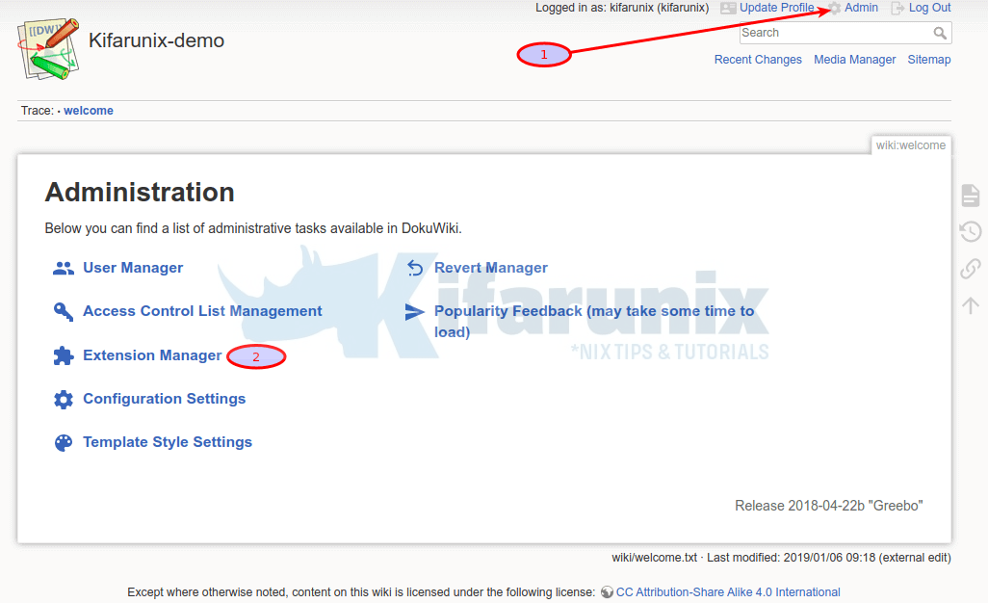Open Configuration Settings link
This screenshot has height=603, width=988.
click(x=165, y=399)
